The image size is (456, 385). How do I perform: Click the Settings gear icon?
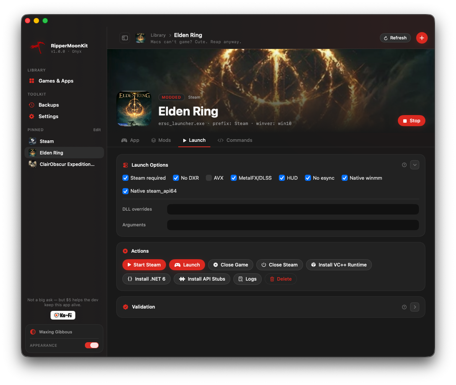coord(32,117)
